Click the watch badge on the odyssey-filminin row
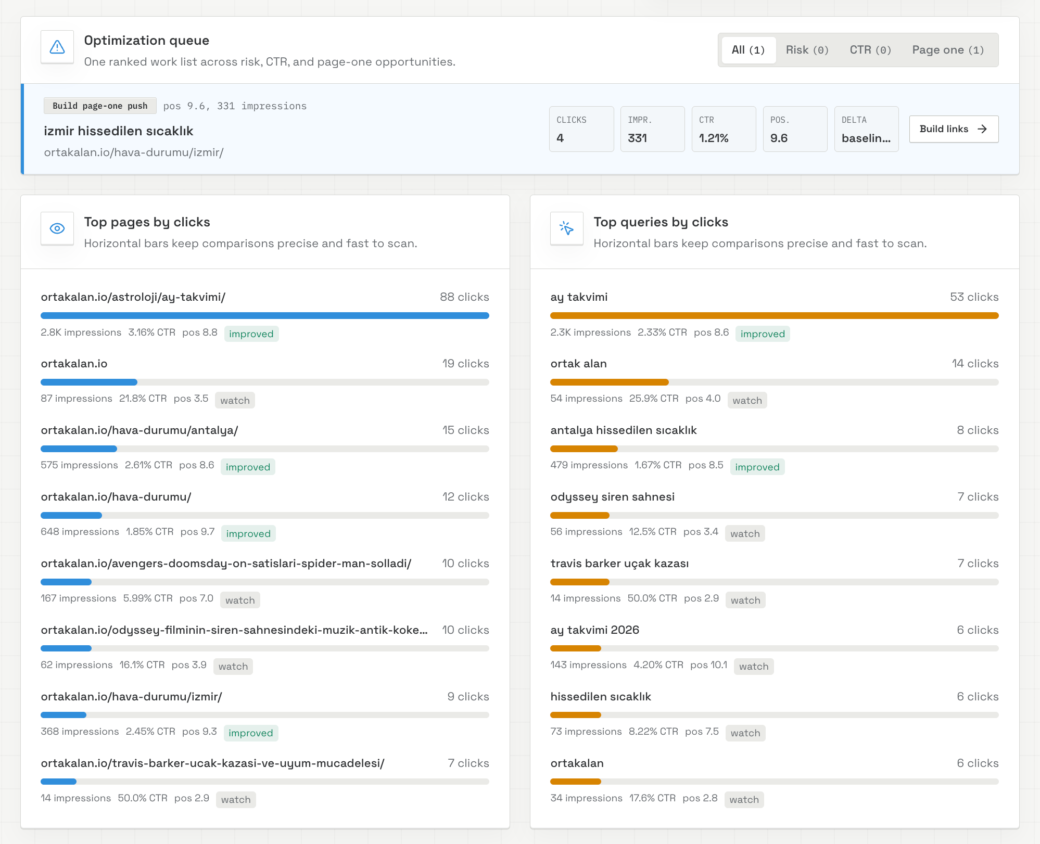The height and width of the screenshot is (844, 1040). pos(233,666)
